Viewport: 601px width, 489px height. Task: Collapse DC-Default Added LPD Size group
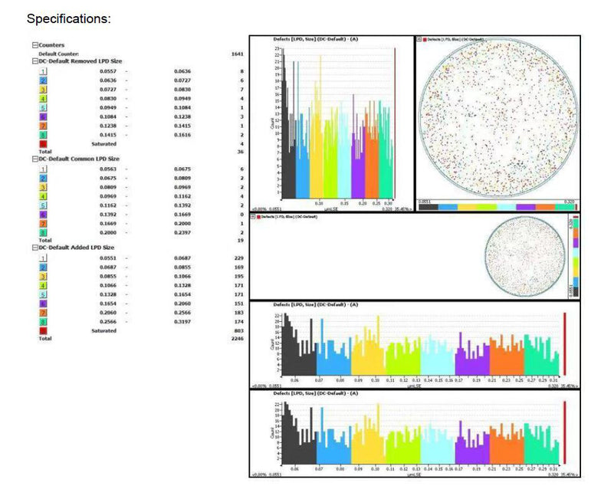click(x=35, y=248)
